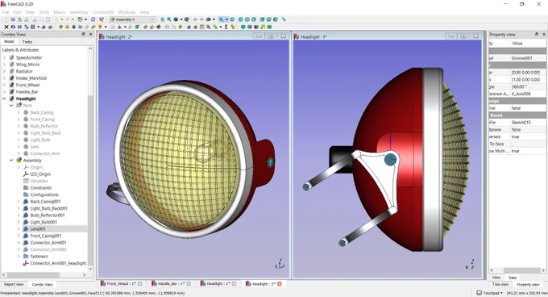The height and width of the screenshot is (297, 548).
Task: Click the Connector_Arm001_headlight LCS icon
Action: pos(26,263)
